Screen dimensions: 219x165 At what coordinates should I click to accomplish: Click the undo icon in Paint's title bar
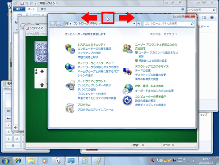(x=27, y=3)
